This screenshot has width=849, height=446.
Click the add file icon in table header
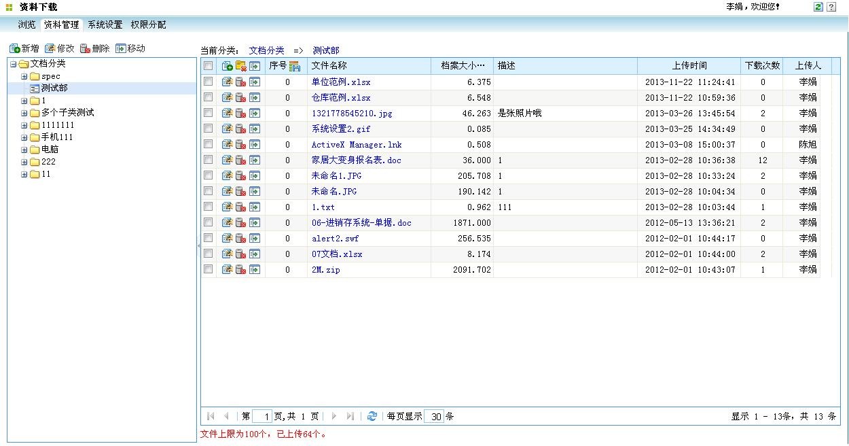point(228,66)
